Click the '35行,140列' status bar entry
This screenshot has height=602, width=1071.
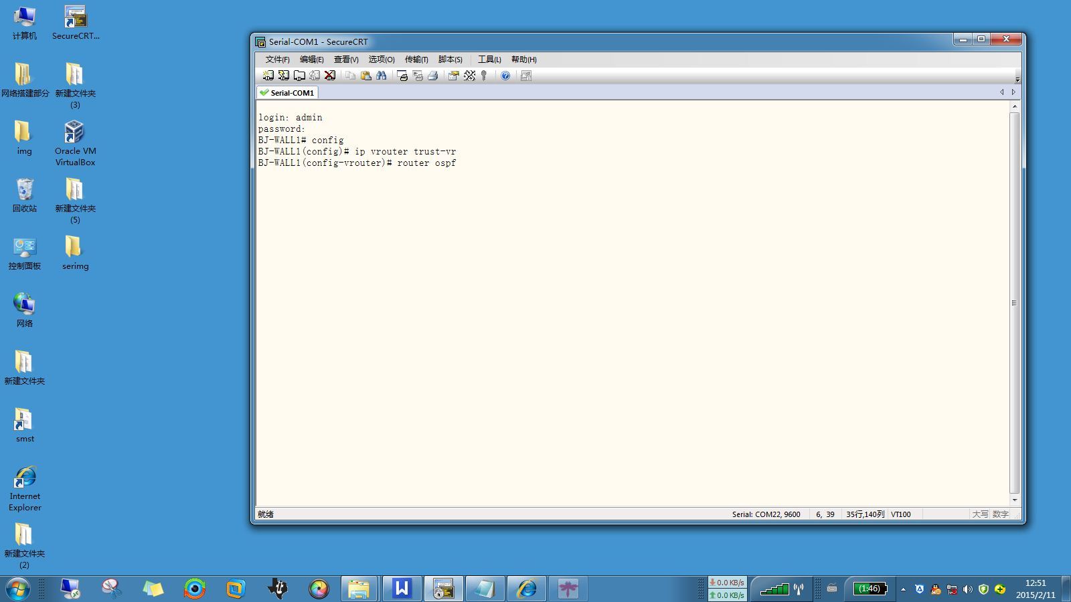coord(865,514)
